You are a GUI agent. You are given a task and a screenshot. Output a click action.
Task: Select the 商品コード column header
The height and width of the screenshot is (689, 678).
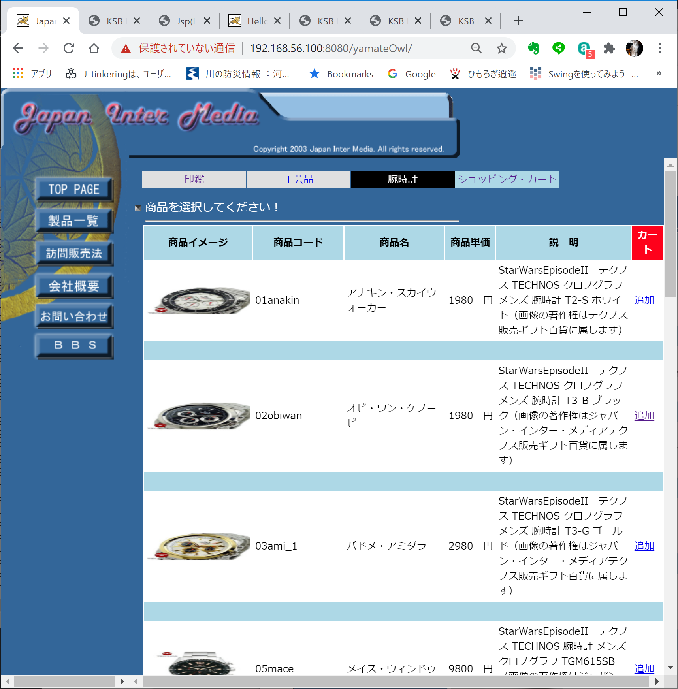298,243
